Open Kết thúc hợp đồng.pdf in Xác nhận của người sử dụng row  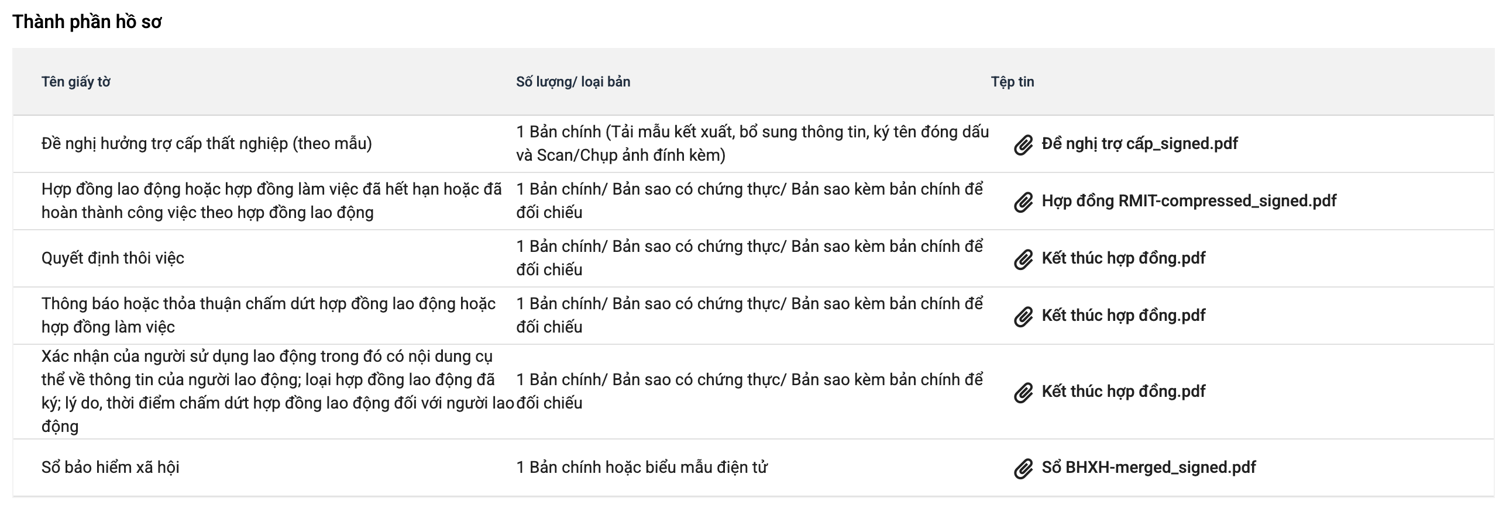coord(1123,392)
